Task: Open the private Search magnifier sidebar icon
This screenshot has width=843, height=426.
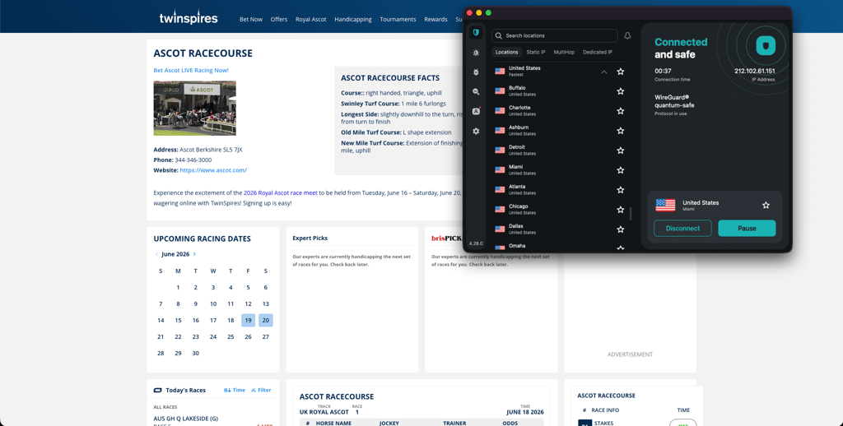Action: 476,92
